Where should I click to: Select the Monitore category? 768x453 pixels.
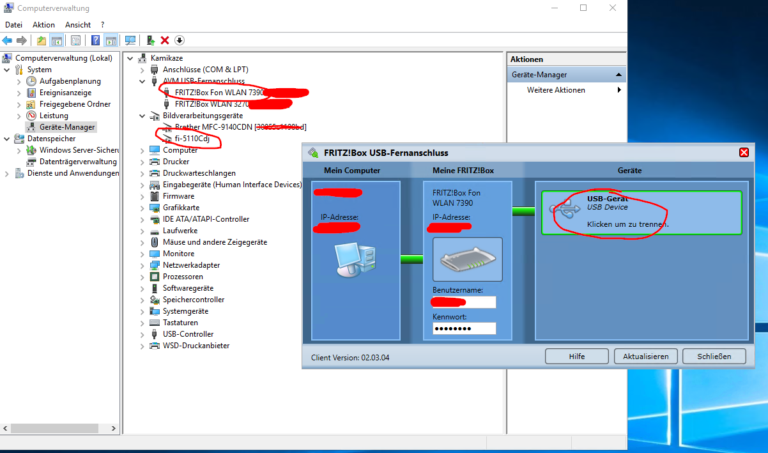tap(178, 254)
